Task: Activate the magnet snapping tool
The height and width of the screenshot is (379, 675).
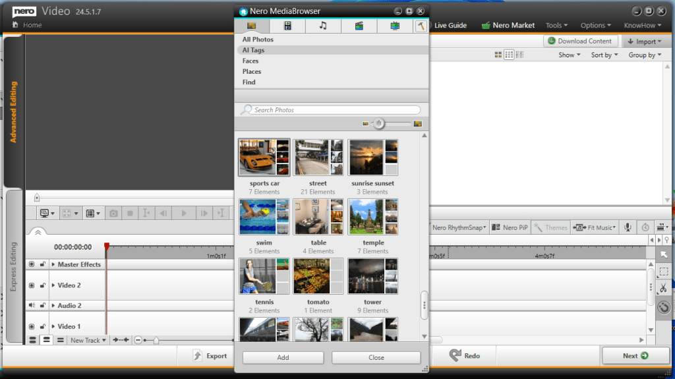Action: [x=663, y=306]
